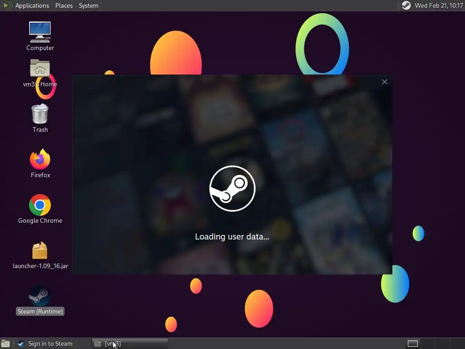465x349 pixels.
Task: Click the date and time clock
Action: (x=439, y=5)
